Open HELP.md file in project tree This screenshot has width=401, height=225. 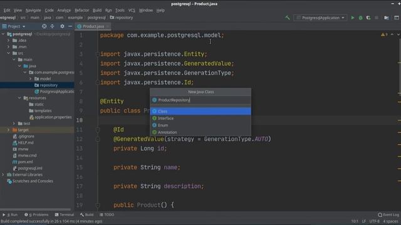[23, 142]
